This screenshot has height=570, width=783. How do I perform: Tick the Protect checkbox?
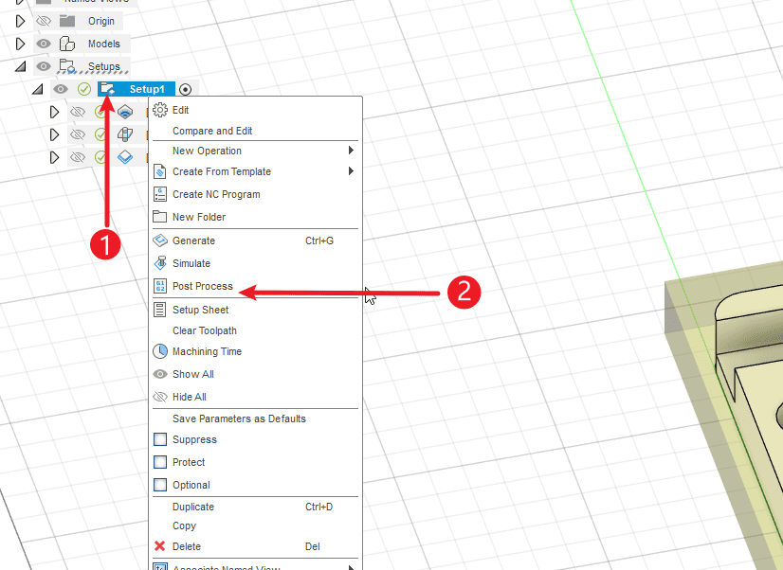click(159, 462)
